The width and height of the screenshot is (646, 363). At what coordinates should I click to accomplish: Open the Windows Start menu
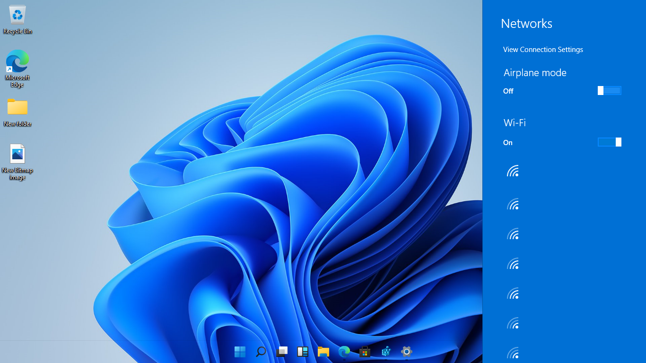(x=240, y=352)
